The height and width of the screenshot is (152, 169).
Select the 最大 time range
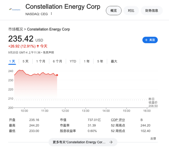(x=114, y=61)
